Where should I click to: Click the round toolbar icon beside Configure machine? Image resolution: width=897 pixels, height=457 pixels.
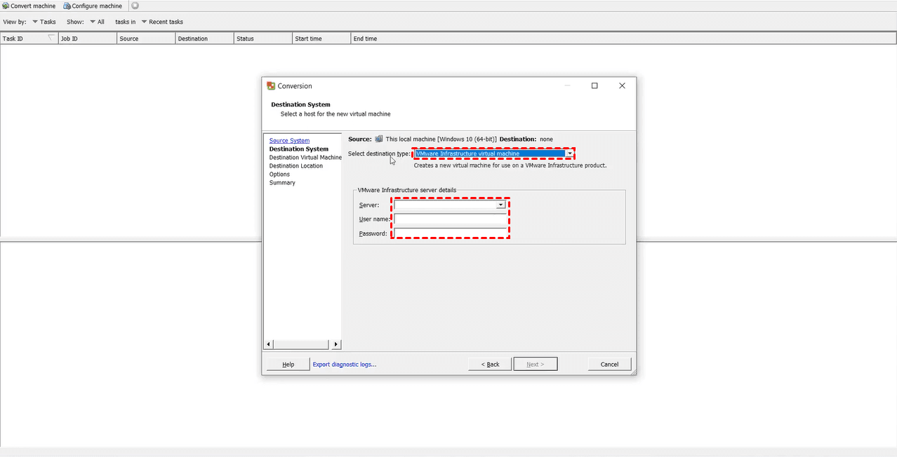point(135,6)
